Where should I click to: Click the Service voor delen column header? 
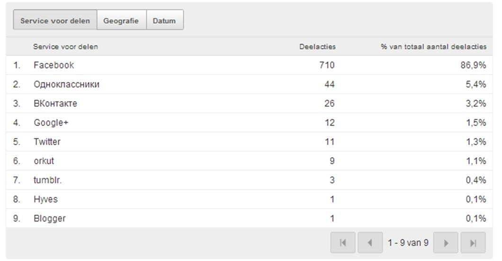(x=65, y=47)
